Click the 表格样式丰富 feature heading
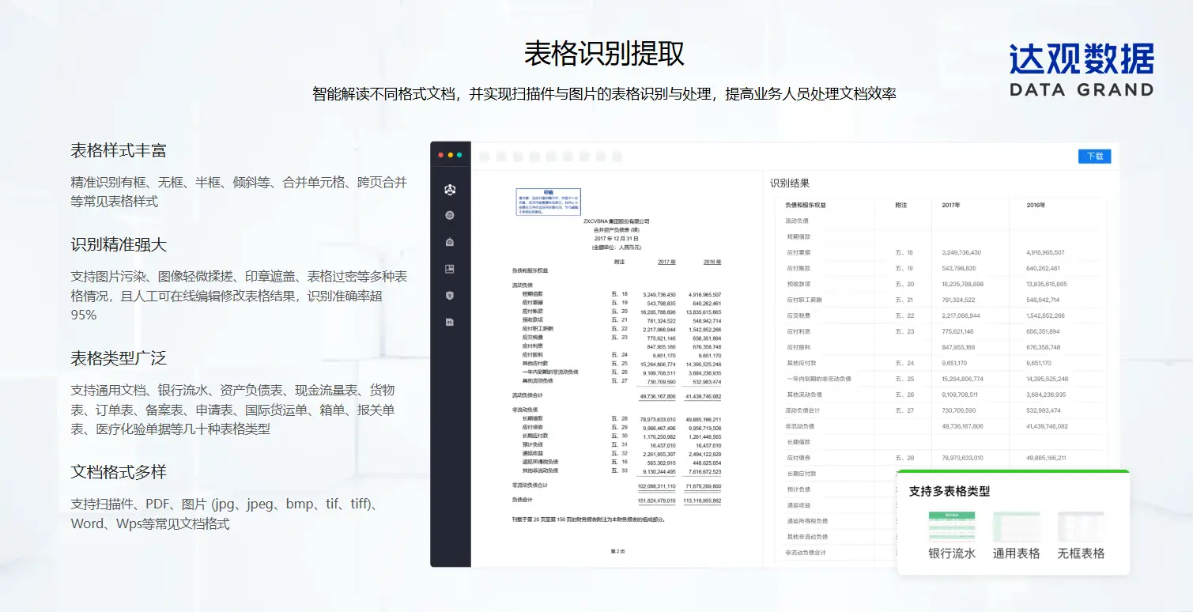Image resolution: width=1193 pixels, height=612 pixels. 119,150
